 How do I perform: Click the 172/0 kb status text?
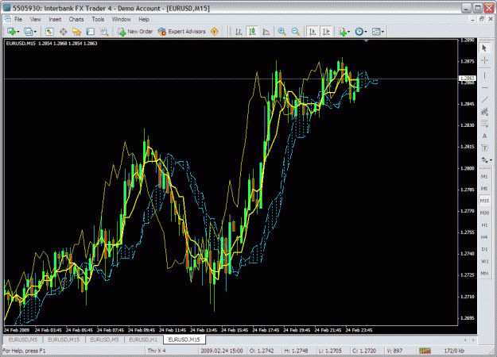pos(454,351)
